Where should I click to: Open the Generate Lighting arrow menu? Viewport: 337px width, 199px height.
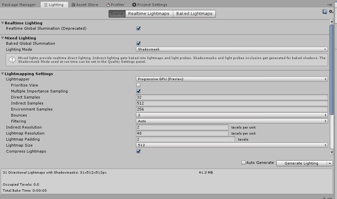pos(330,163)
